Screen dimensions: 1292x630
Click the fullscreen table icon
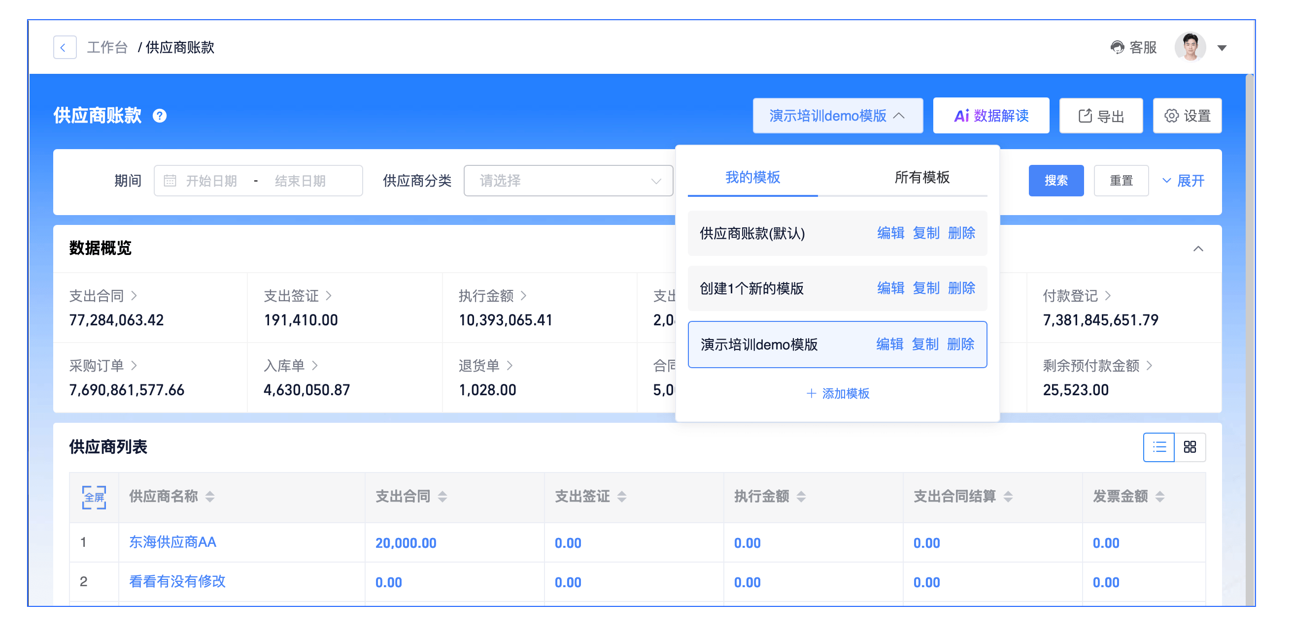tap(94, 497)
